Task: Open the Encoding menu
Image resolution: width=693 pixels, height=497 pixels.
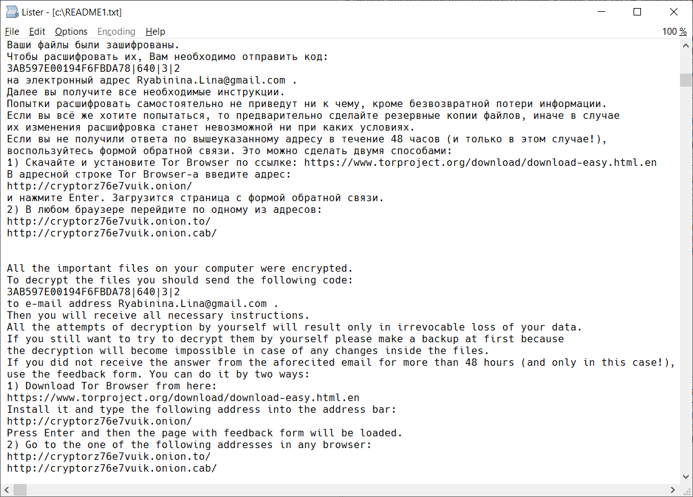Action: click(116, 32)
